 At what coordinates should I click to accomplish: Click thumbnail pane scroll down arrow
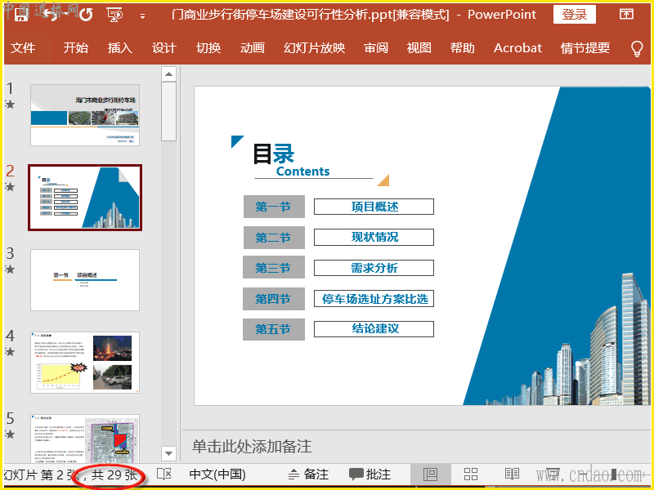168,453
